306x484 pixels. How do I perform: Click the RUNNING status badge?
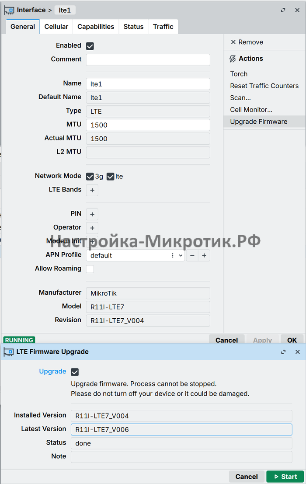19,340
